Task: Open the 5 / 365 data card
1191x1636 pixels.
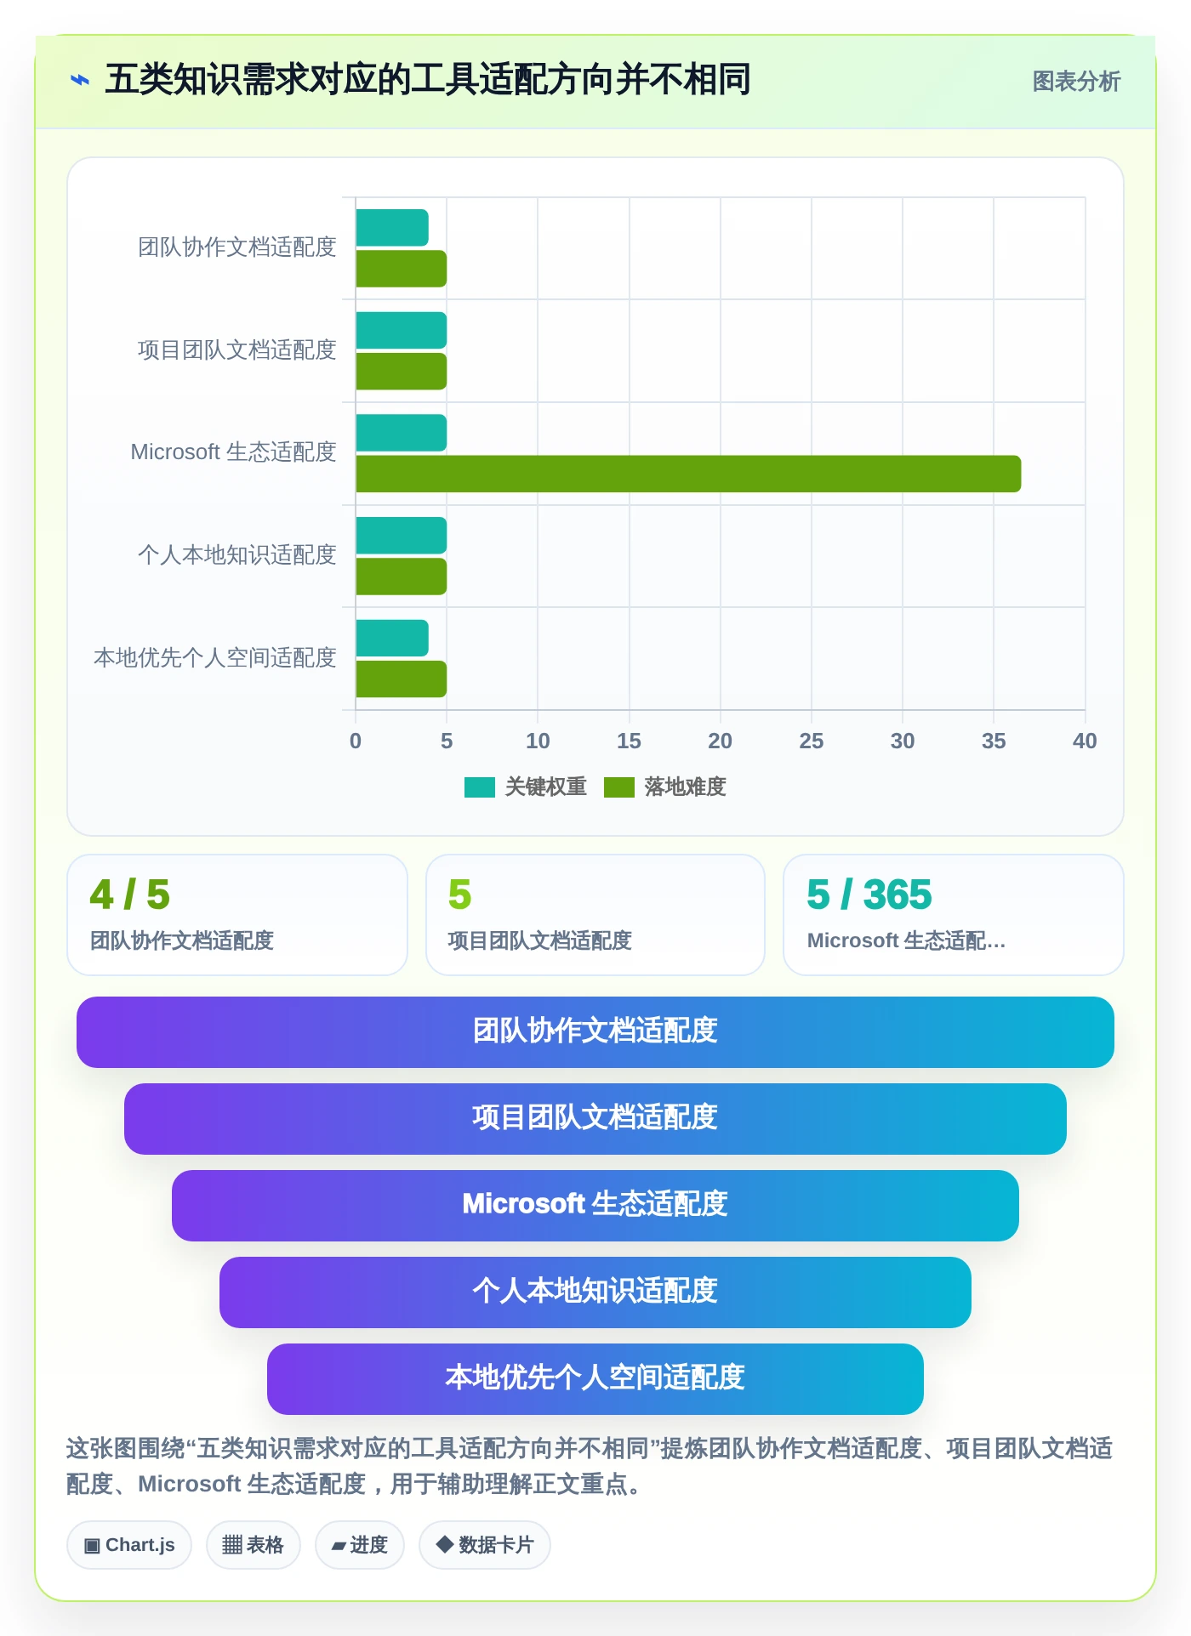Action: 954,915
